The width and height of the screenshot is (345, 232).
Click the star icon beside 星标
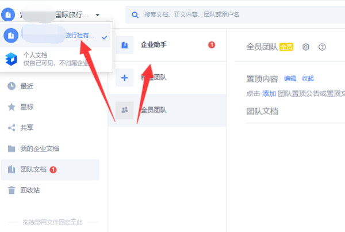[11, 107]
